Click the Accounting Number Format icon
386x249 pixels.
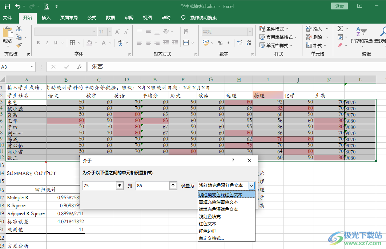tap(206, 43)
